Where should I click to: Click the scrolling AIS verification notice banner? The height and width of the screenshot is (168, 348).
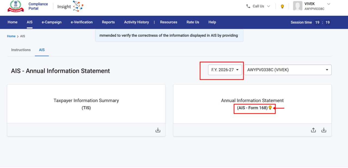pos(169,35)
